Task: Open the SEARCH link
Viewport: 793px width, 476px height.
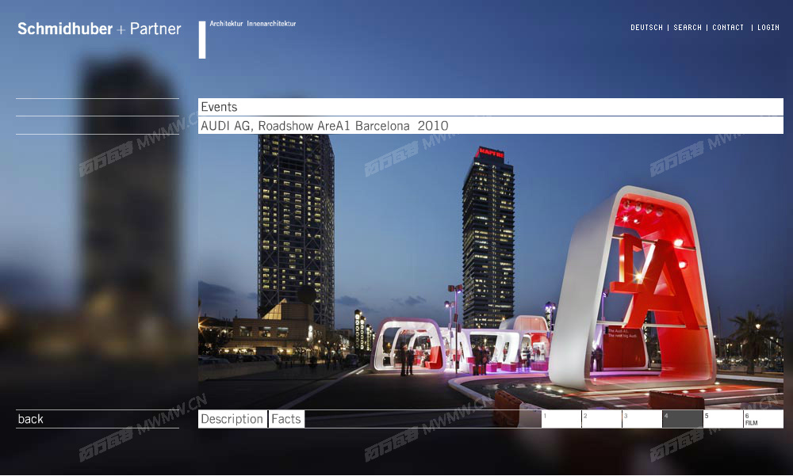Action: pyautogui.click(x=688, y=28)
